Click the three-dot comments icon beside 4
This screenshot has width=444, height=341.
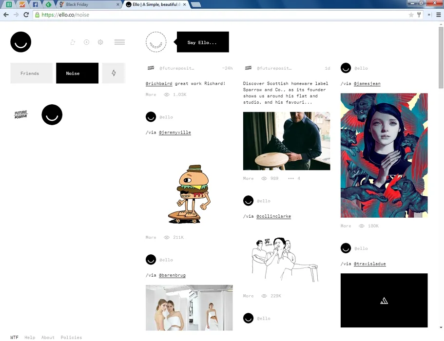click(291, 179)
